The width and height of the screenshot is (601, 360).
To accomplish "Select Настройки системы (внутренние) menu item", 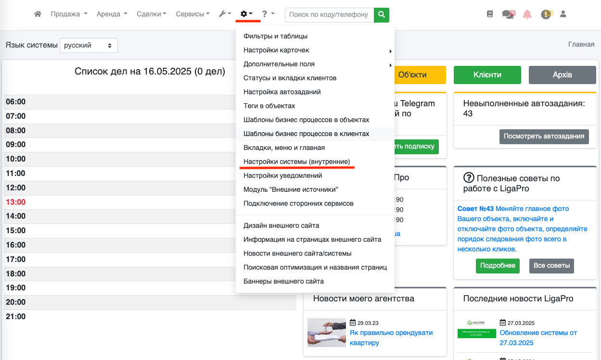I will [x=296, y=161].
